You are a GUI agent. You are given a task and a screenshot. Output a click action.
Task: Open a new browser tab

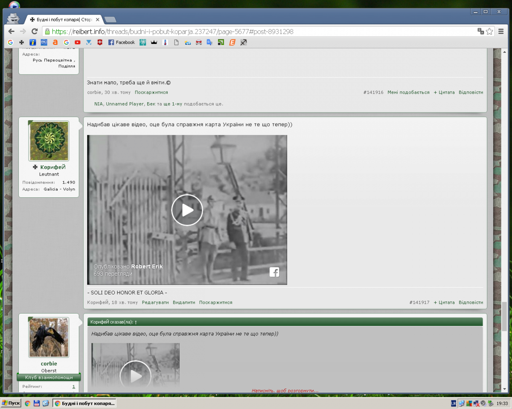110,20
